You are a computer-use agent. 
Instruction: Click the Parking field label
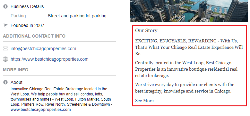coord(18,16)
